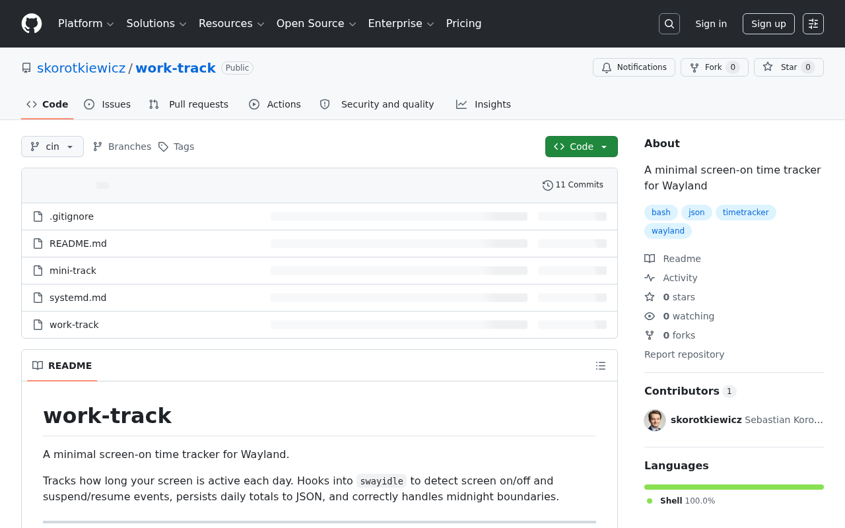Switch to the Pull requests tab
The height and width of the screenshot is (528, 845).
189,104
